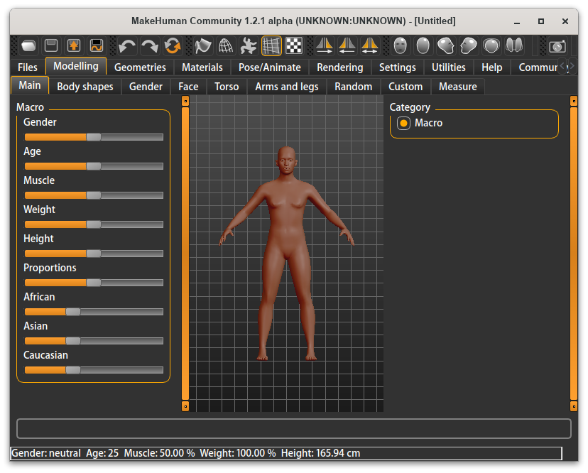Click bottom arrow of right panel scrollbar
Viewport: 588px width, 473px height.
[x=574, y=406]
